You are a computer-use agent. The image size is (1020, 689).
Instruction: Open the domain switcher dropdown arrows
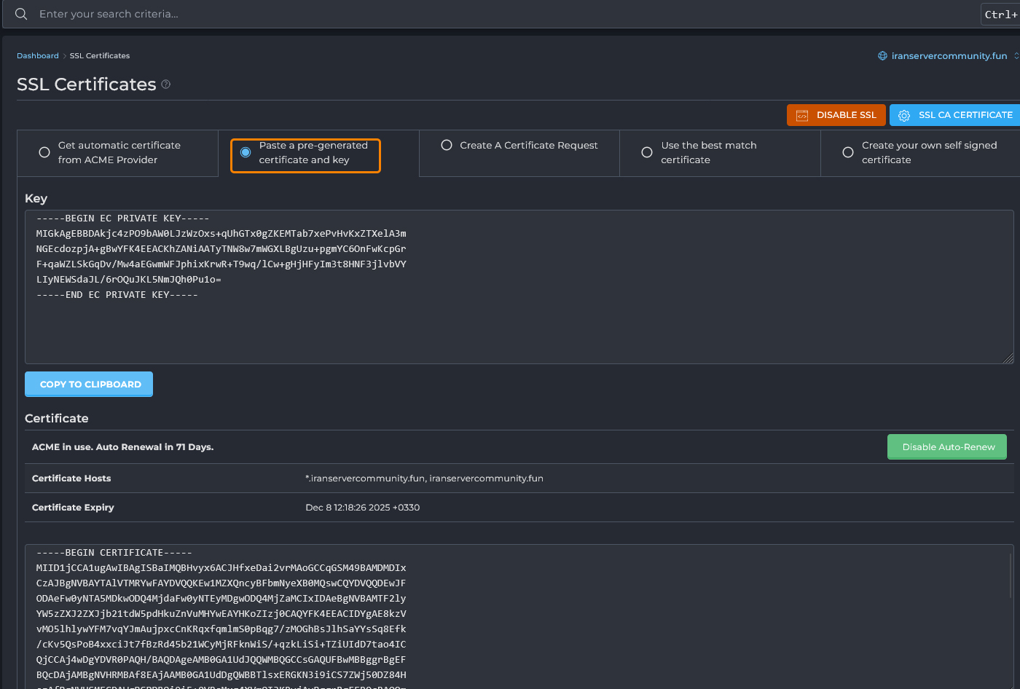click(1016, 55)
